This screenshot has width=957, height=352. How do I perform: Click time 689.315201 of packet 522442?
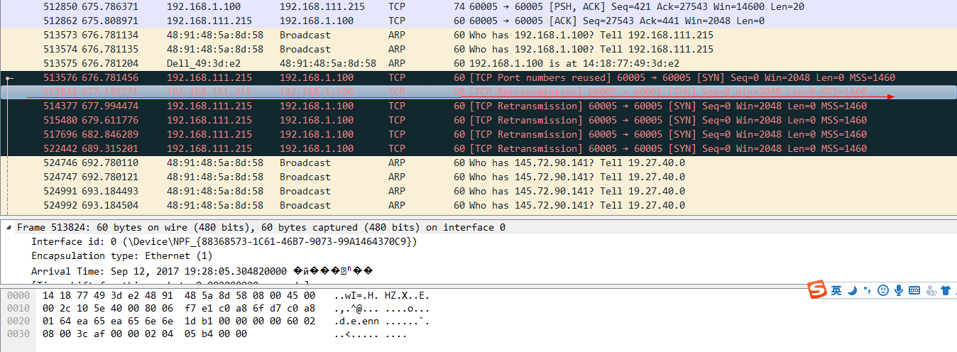click(110, 148)
